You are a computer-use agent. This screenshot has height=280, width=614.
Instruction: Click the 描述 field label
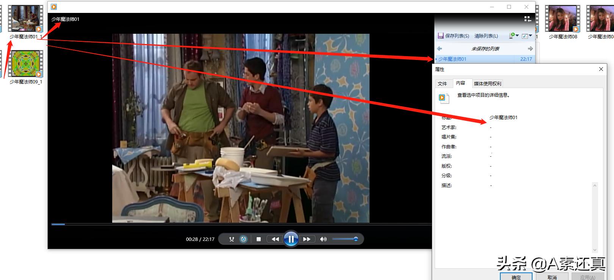pyautogui.click(x=446, y=186)
